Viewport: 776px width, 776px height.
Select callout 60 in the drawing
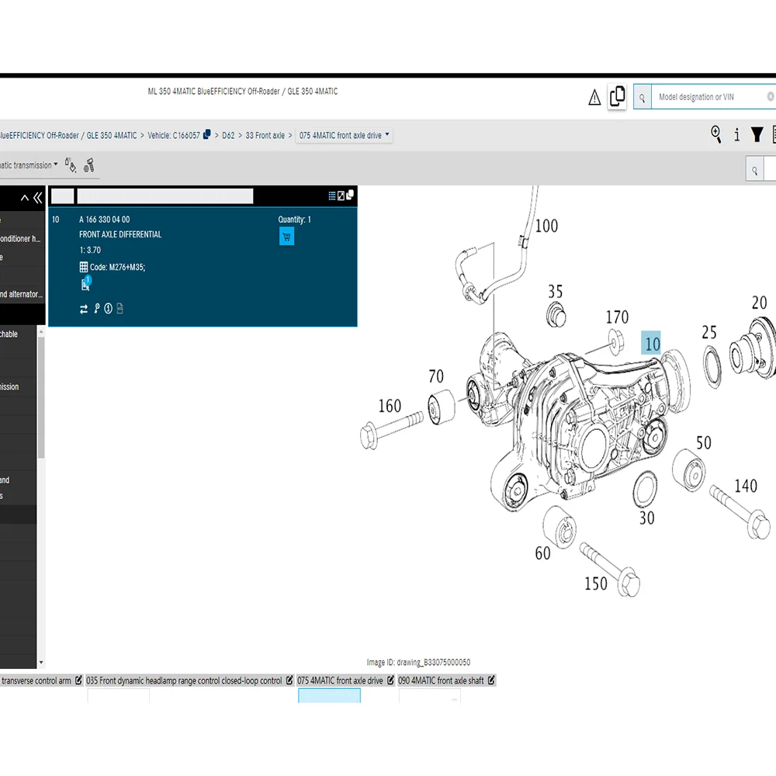tap(542, 553)
